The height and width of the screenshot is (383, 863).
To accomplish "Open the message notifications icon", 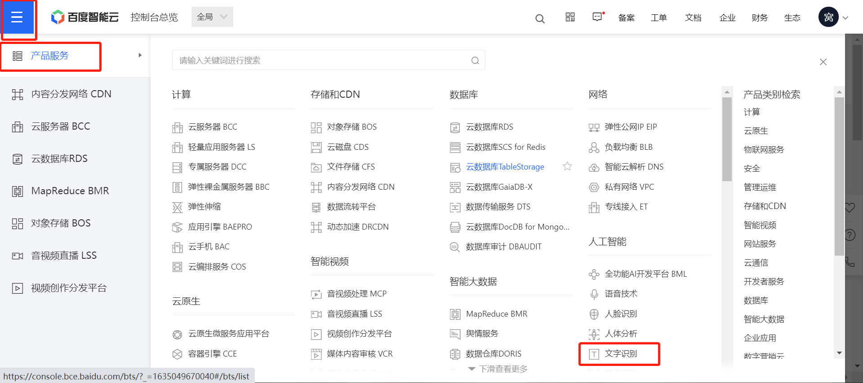I will click(x=597, y=17).
